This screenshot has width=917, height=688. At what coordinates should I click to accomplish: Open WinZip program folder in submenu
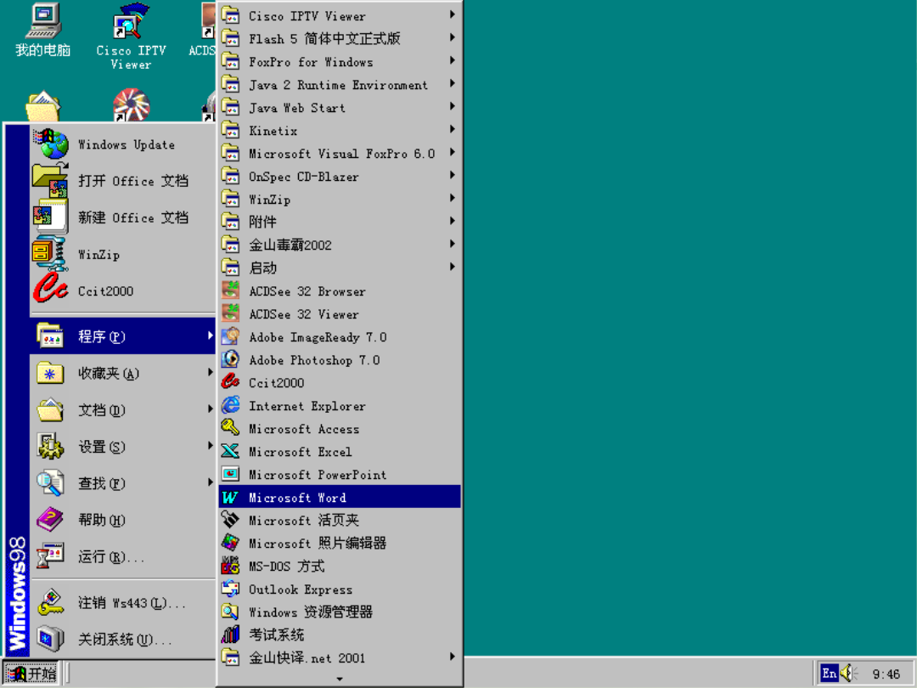[339, 199]
